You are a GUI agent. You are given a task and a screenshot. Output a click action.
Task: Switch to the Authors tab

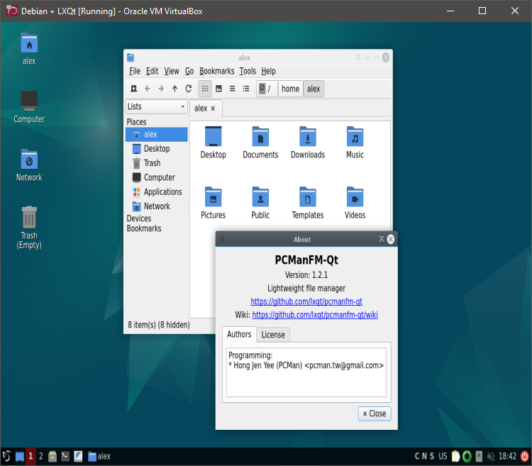(x=239, y=334)
